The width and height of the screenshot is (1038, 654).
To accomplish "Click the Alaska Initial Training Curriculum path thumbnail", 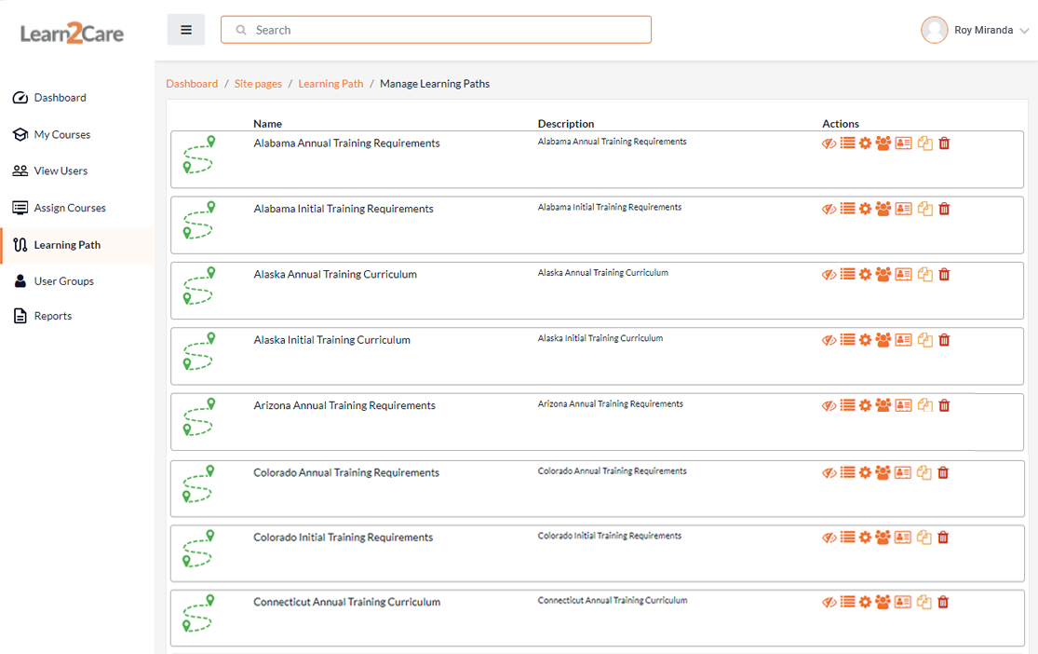I will (198, 351).
